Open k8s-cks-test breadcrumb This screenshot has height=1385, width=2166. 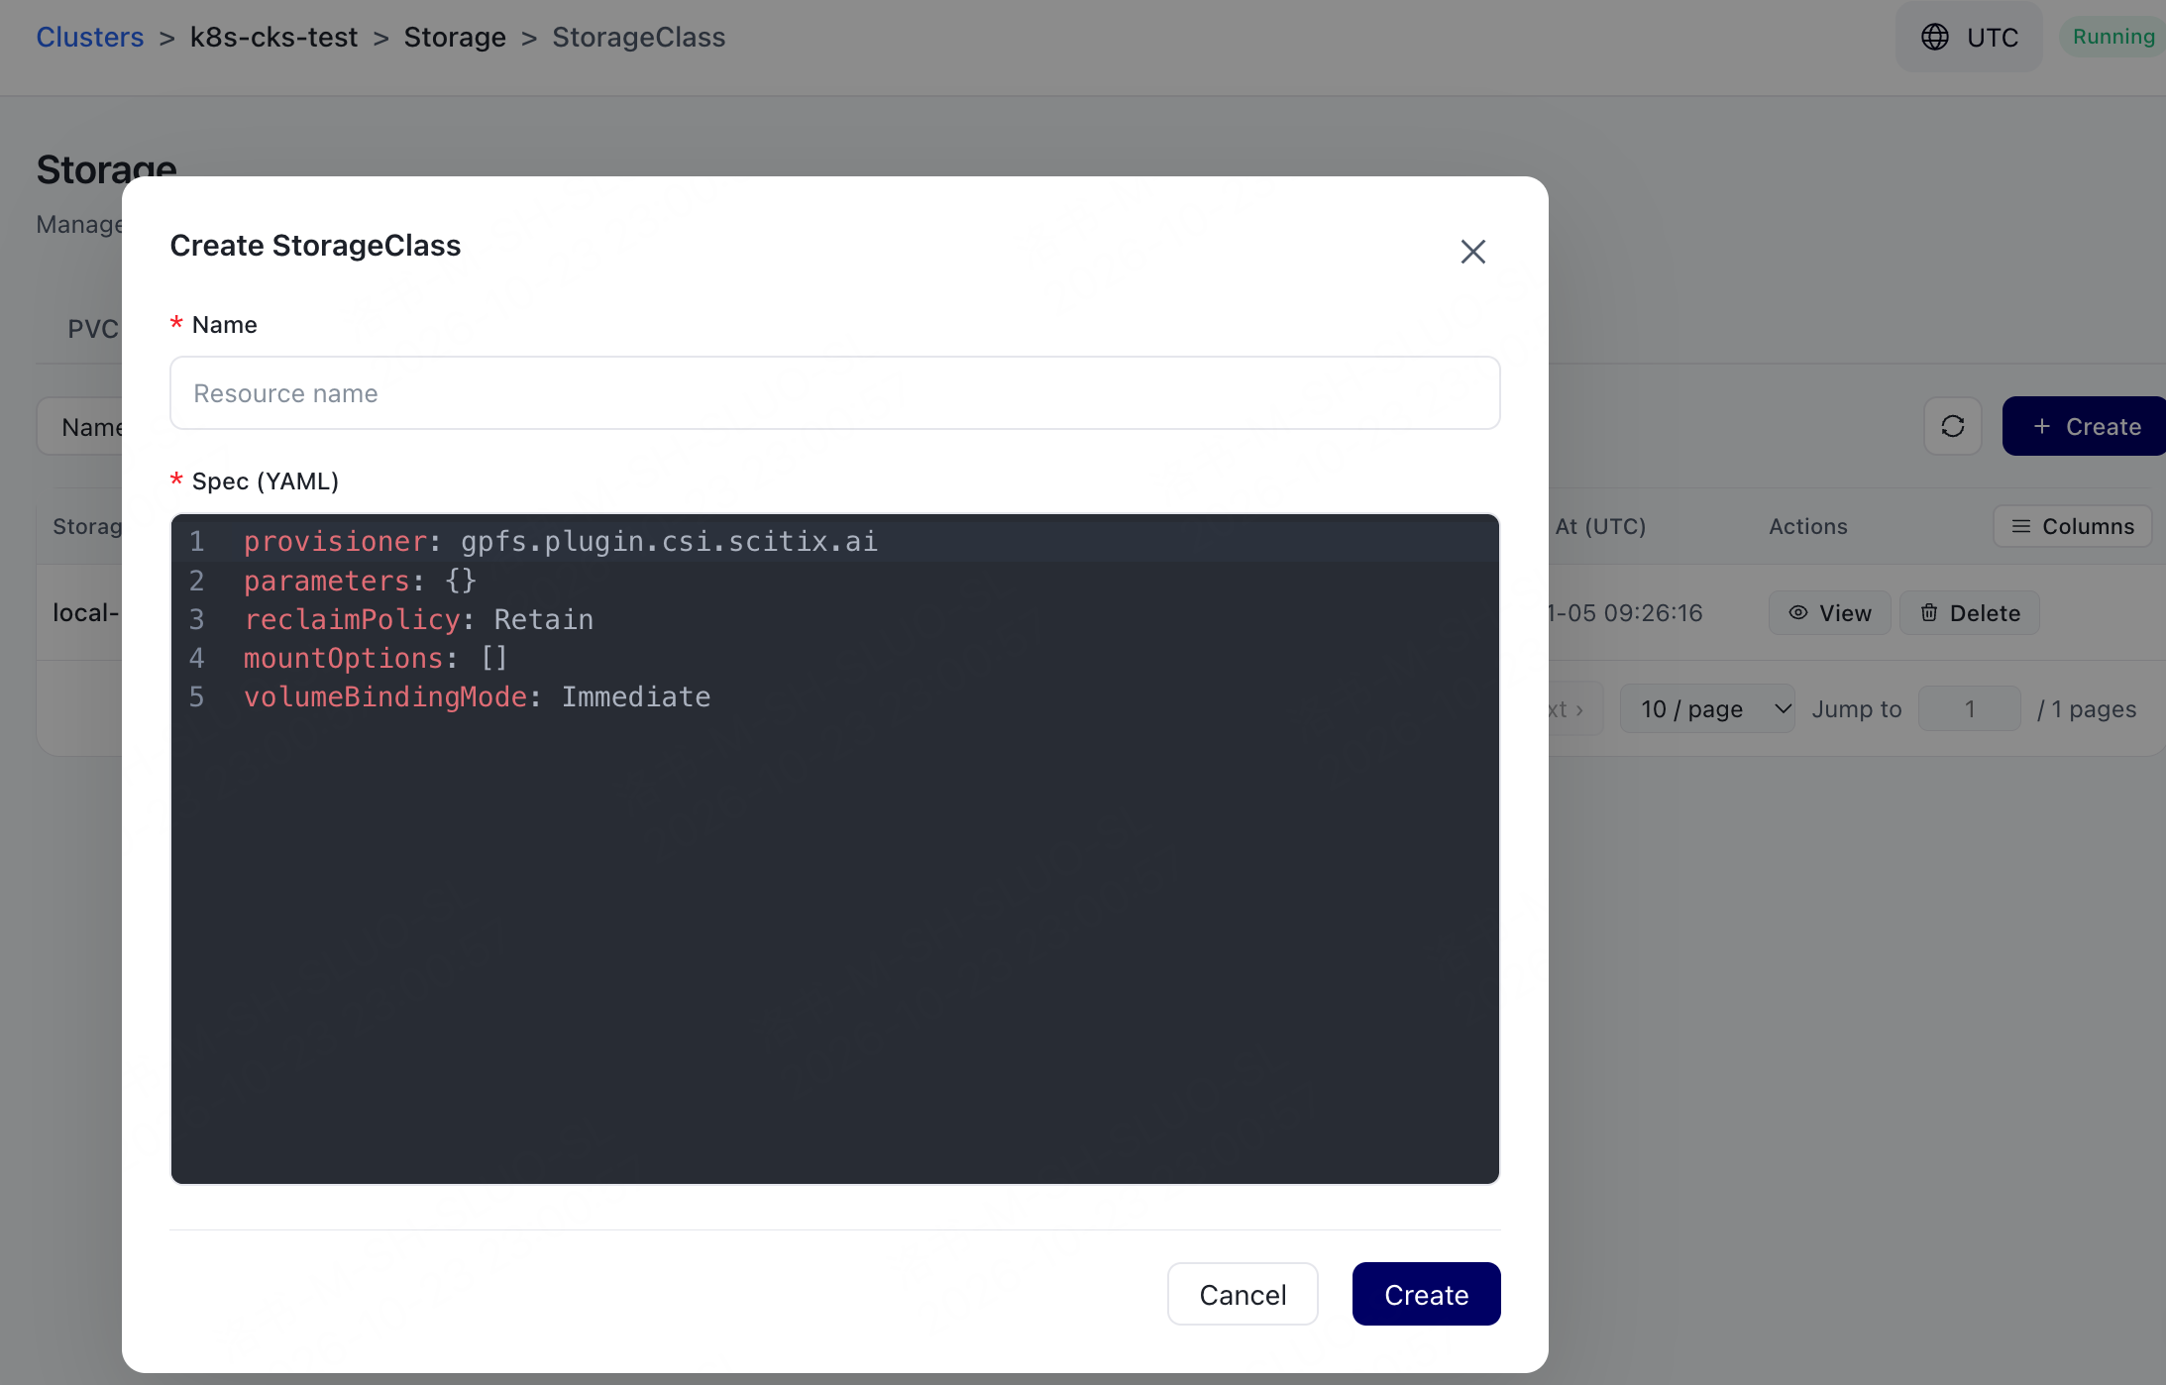click(273, 37)
